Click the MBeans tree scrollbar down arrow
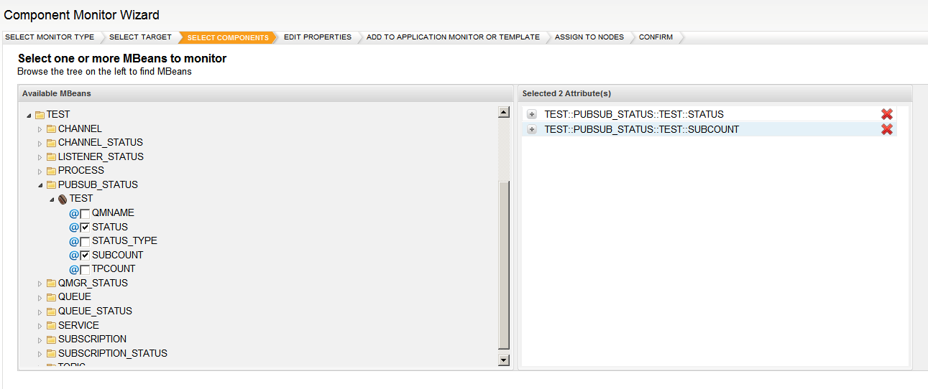 pos(503,360)
